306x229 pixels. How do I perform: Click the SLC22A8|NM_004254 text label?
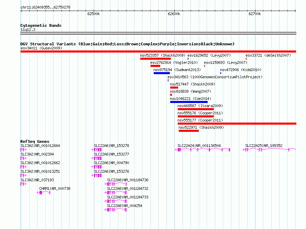(x=124, y=206)
